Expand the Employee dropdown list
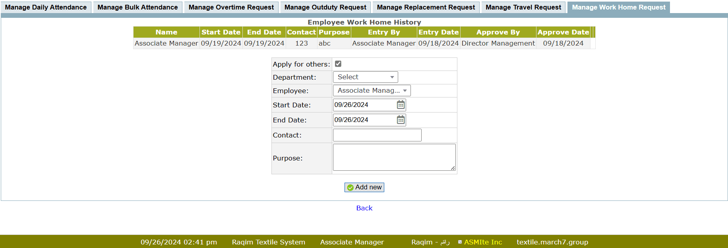The height and width of the screenshot is (248, 728). coord(372,91)
